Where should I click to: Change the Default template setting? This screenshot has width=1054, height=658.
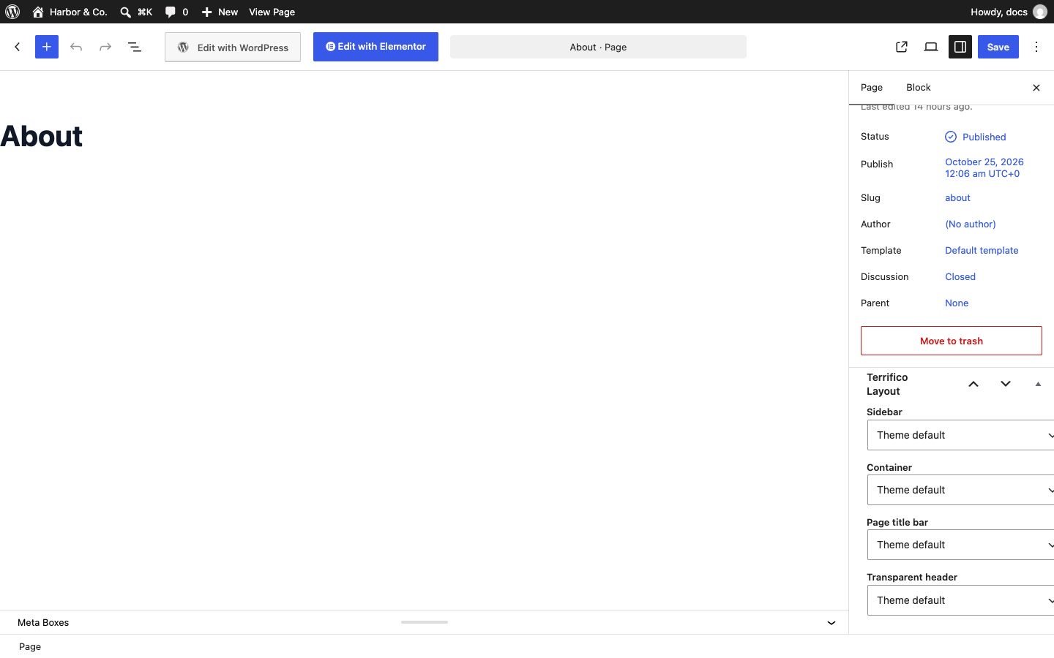(982, 250)
